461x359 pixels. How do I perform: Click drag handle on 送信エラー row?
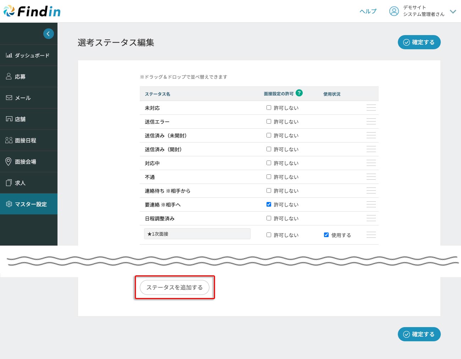pos(371,122)
